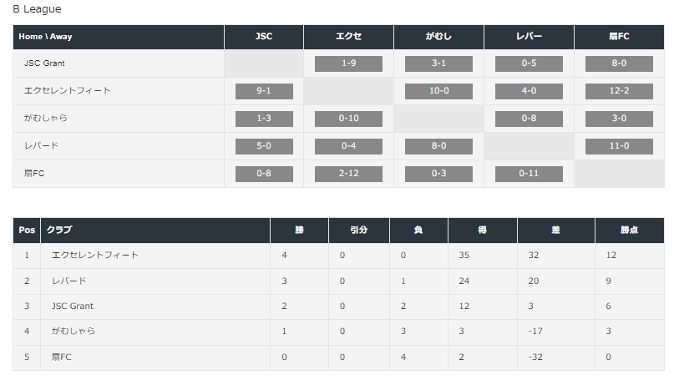Click the Pos column header
Viewport: 674px width, 385px height.
(x=27, y=230)
